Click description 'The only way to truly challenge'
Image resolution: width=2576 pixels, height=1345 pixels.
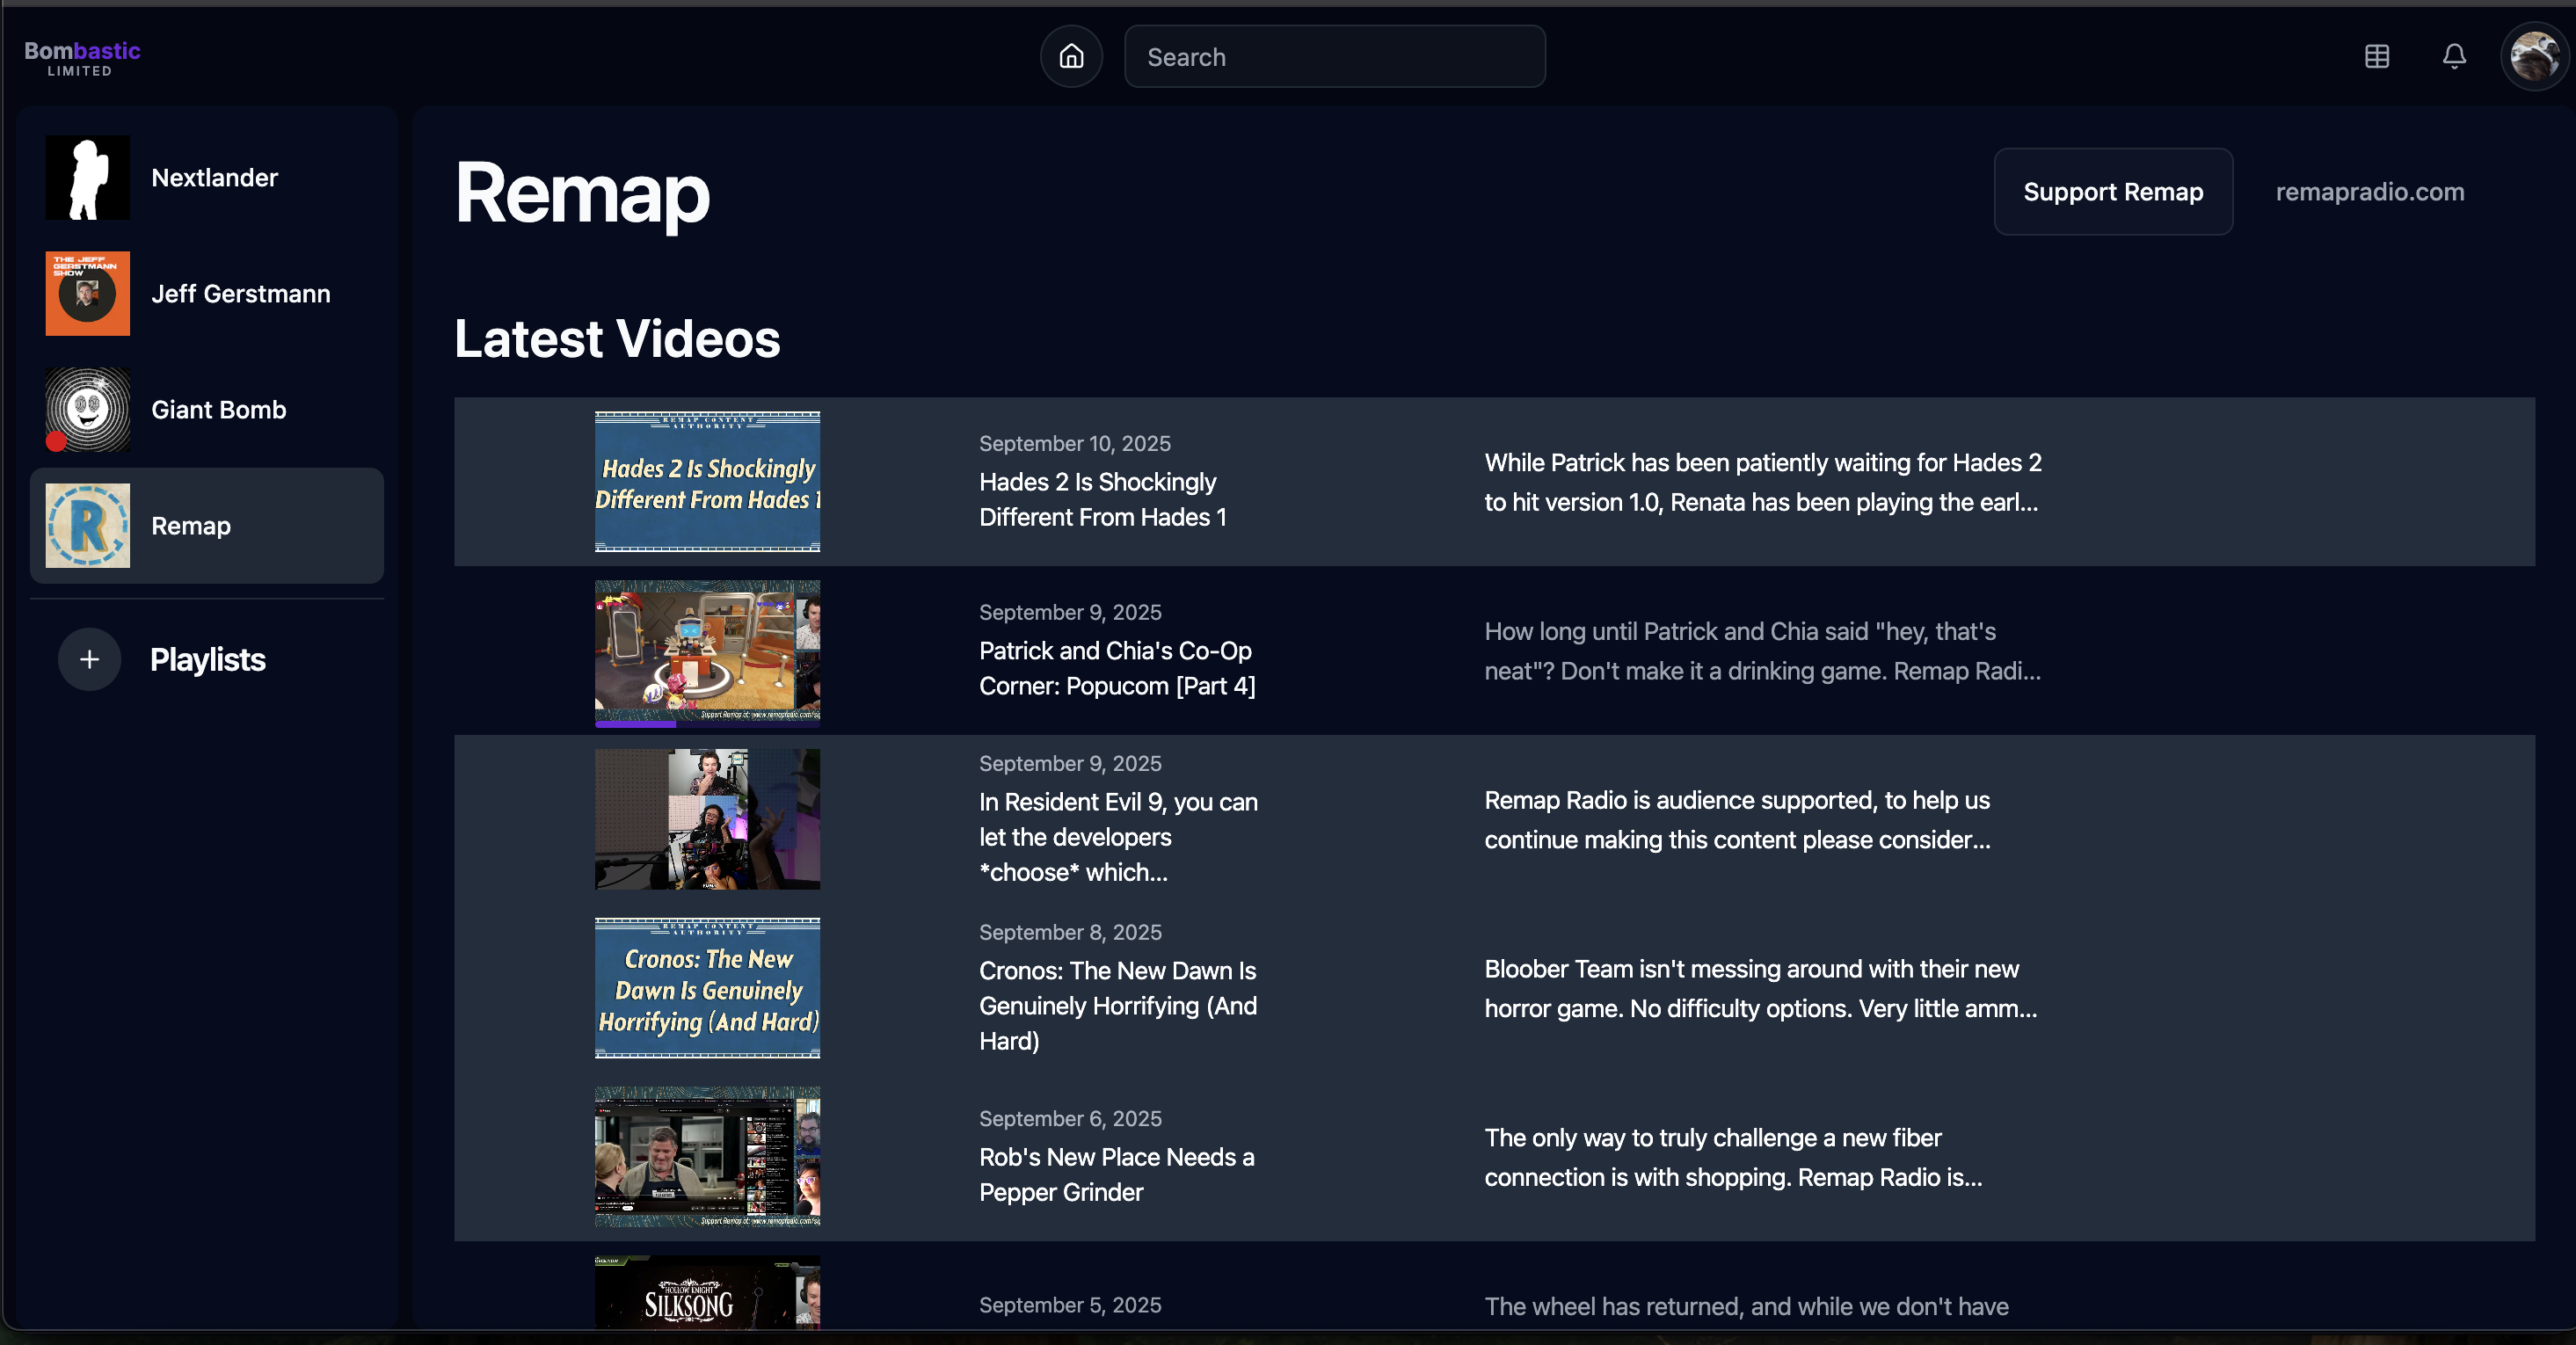(x=1733, y=1158)
